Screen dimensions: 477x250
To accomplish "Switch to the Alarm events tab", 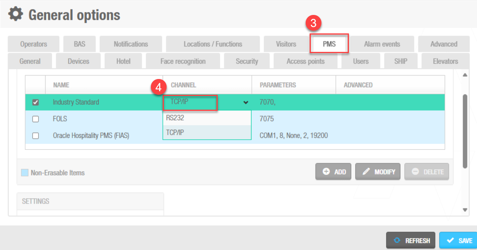I will tap(382, 44).
